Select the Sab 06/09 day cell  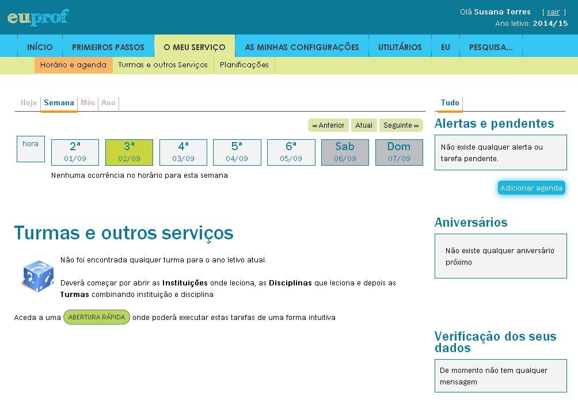345,152
